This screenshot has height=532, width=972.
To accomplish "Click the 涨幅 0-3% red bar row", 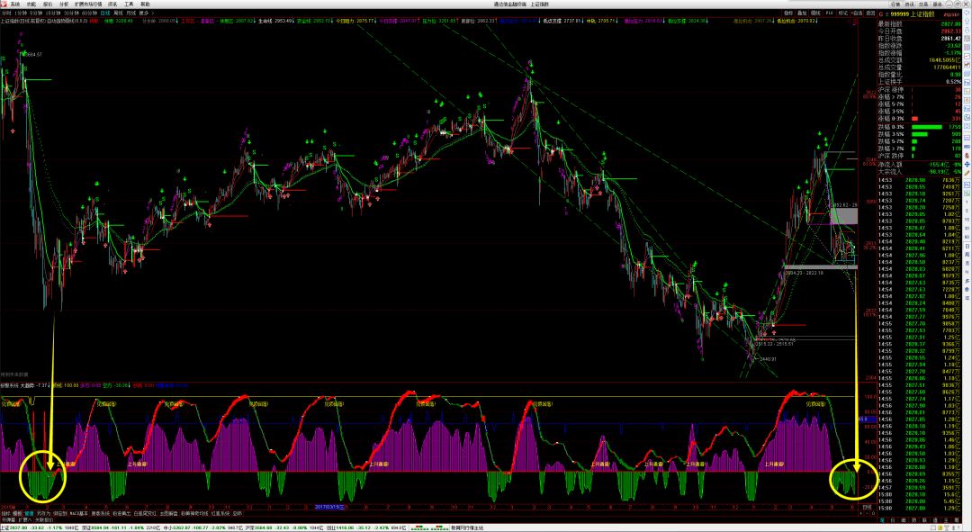I will click(919, 119).
